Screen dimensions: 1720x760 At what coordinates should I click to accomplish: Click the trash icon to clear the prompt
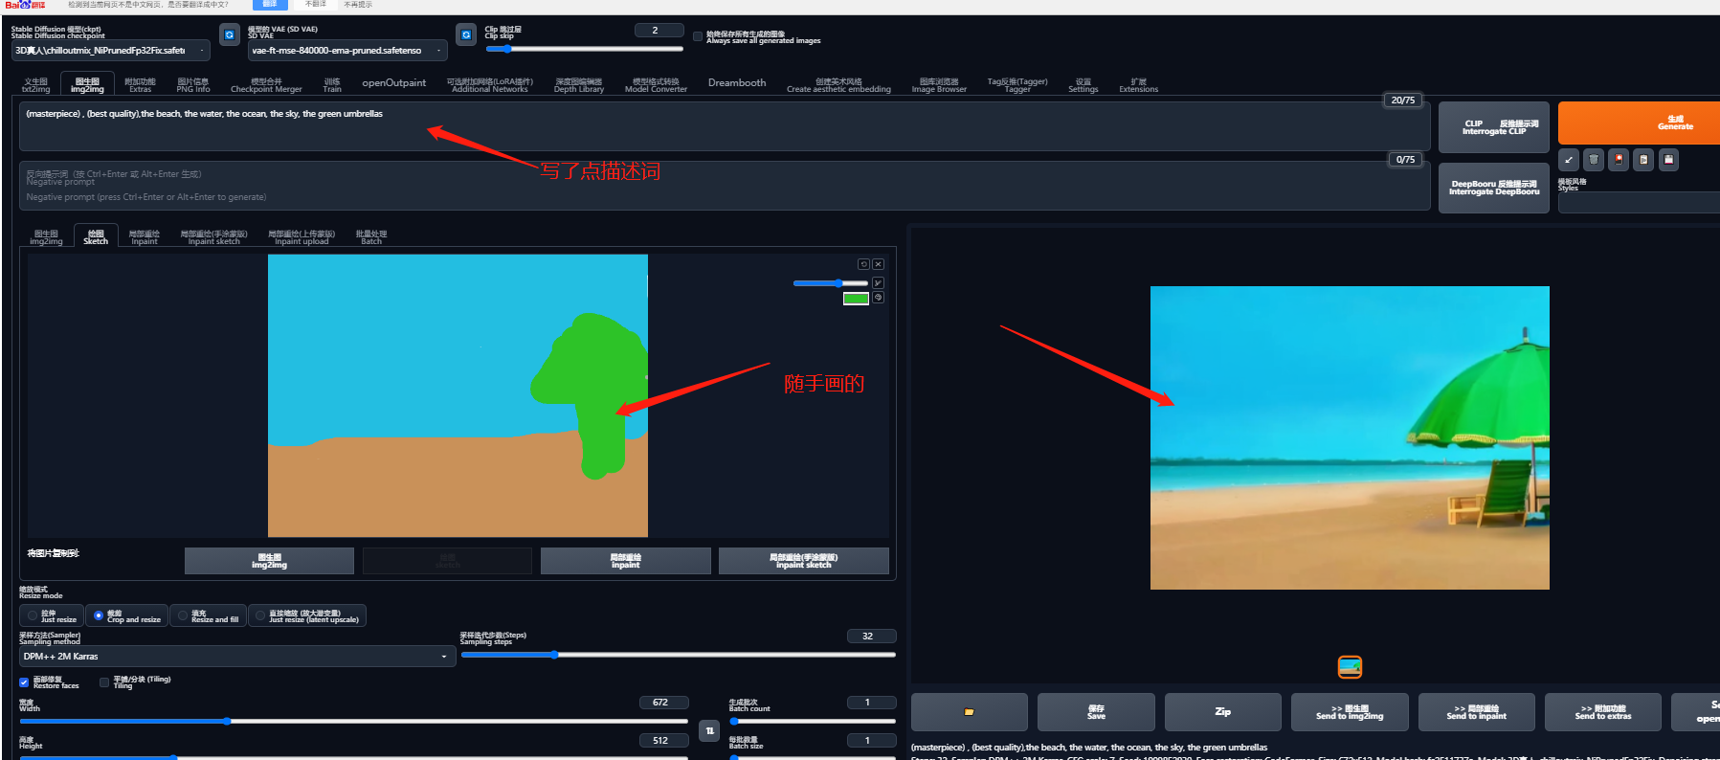point(1594,160)
